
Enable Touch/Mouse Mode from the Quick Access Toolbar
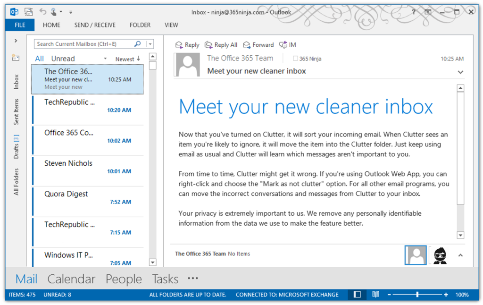(x=53, y=12)
